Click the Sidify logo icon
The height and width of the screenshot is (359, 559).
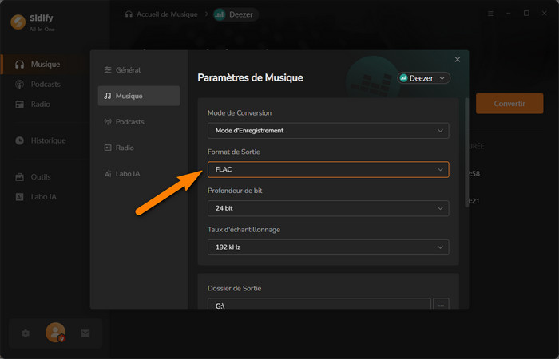pos(17,22)
